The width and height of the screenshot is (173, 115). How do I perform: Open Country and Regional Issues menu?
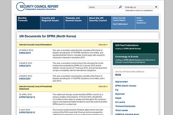52,23
